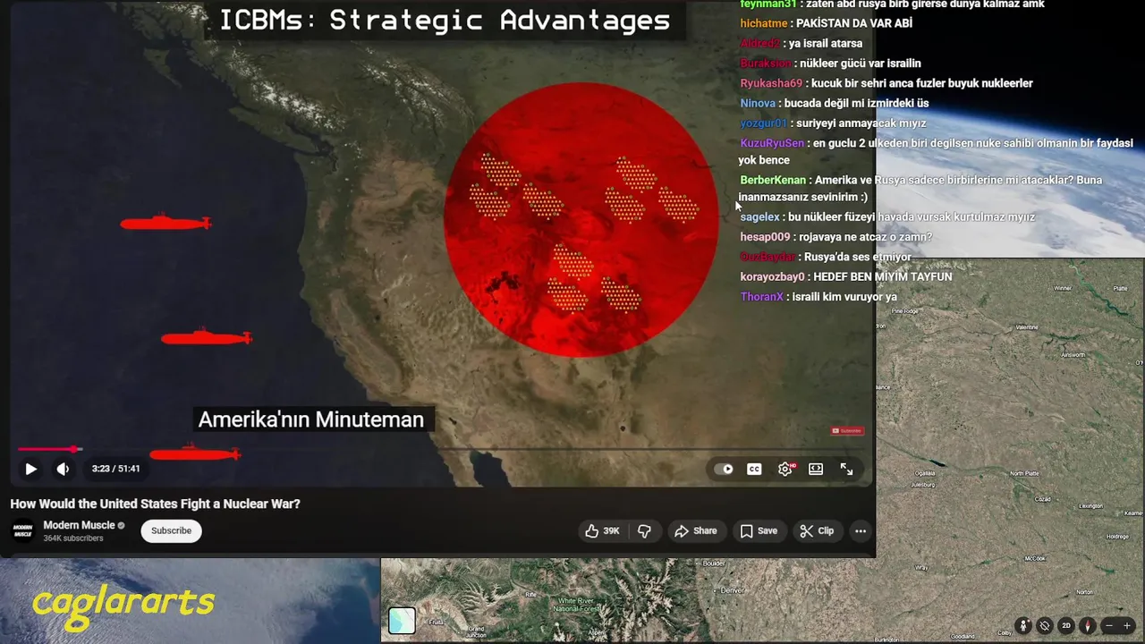
Task: Click chat username KuzuRyuSen
Action: click(772, 143)
